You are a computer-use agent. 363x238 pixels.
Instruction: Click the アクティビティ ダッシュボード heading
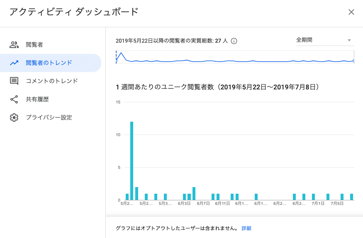tap(74, 12)
